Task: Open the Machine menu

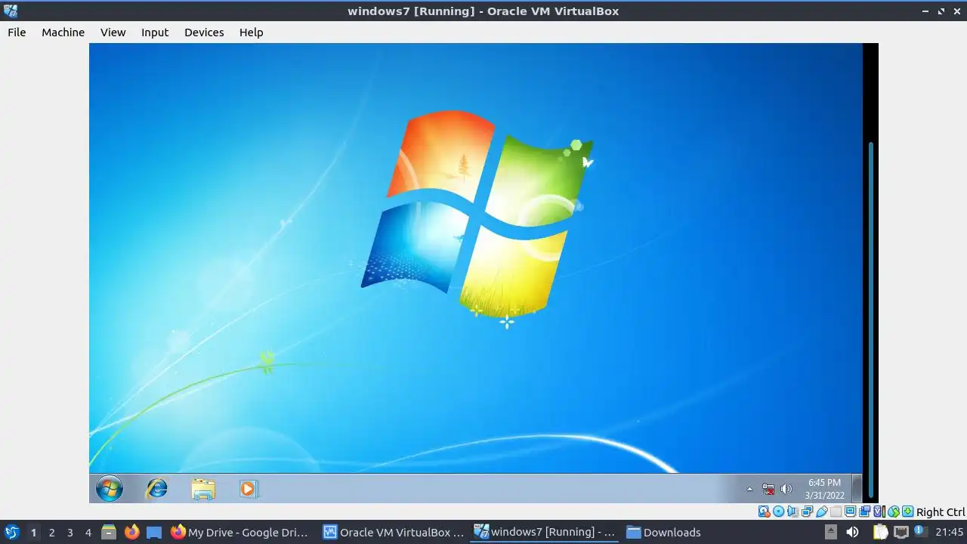Action: coord(63,32)
